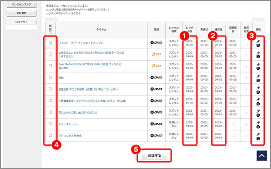Check the box for トイ・ストーリー

(50, 124)
